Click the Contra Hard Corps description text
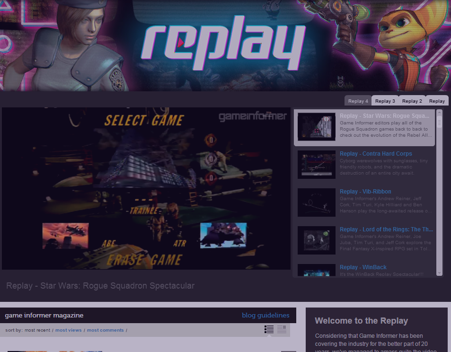Viewport: 451px width, 352px height. [x=384, y=167]
